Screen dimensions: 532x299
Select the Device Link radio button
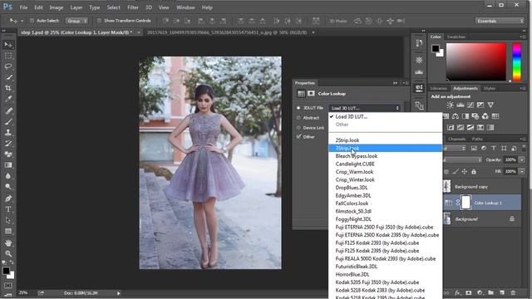click(298, 127)
